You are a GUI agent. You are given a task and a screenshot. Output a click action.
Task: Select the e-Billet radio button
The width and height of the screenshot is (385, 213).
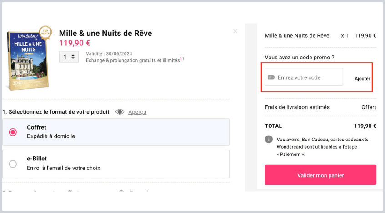coord(13,164)
